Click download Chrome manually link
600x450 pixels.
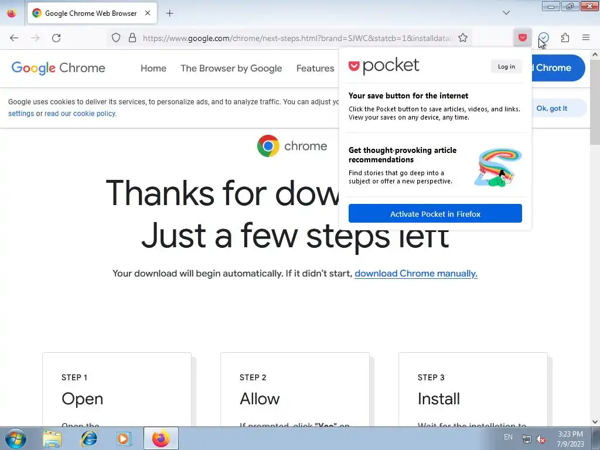(x=416, y=274)
